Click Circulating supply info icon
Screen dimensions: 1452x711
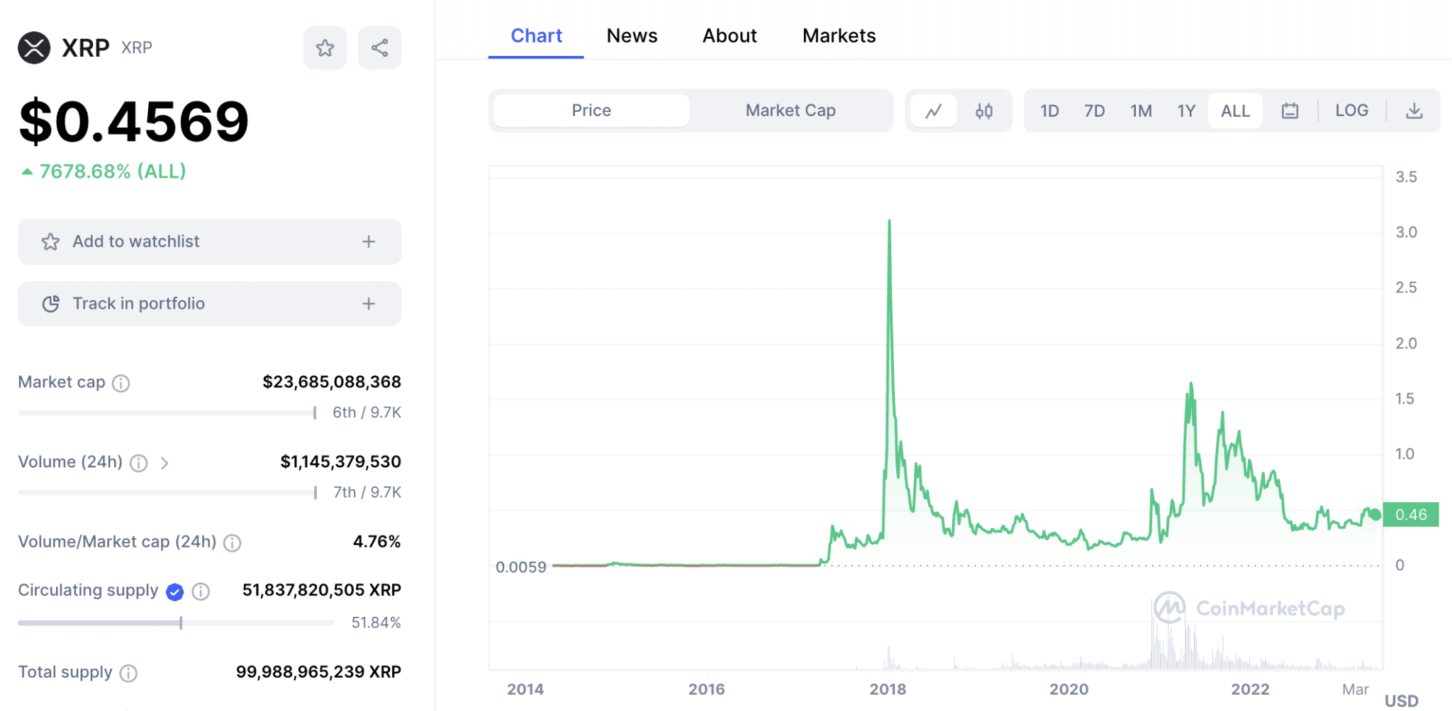point(201,591)
